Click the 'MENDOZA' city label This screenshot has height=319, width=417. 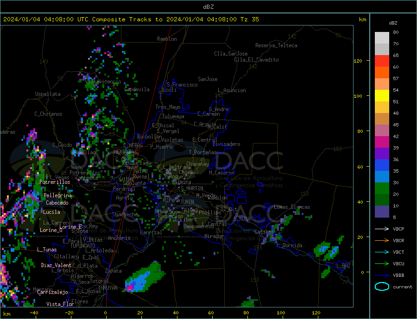pyautogui.click(x=124, y=152)
